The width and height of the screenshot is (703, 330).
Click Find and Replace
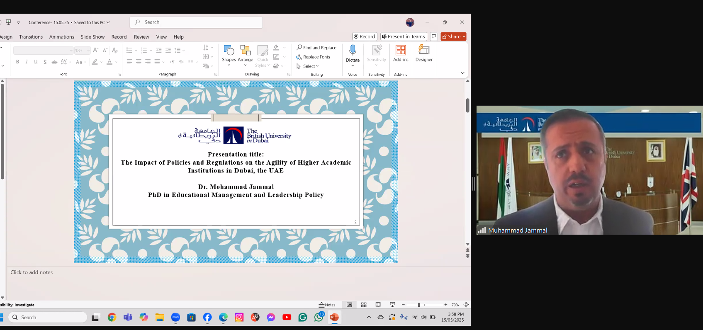(316, 48)
